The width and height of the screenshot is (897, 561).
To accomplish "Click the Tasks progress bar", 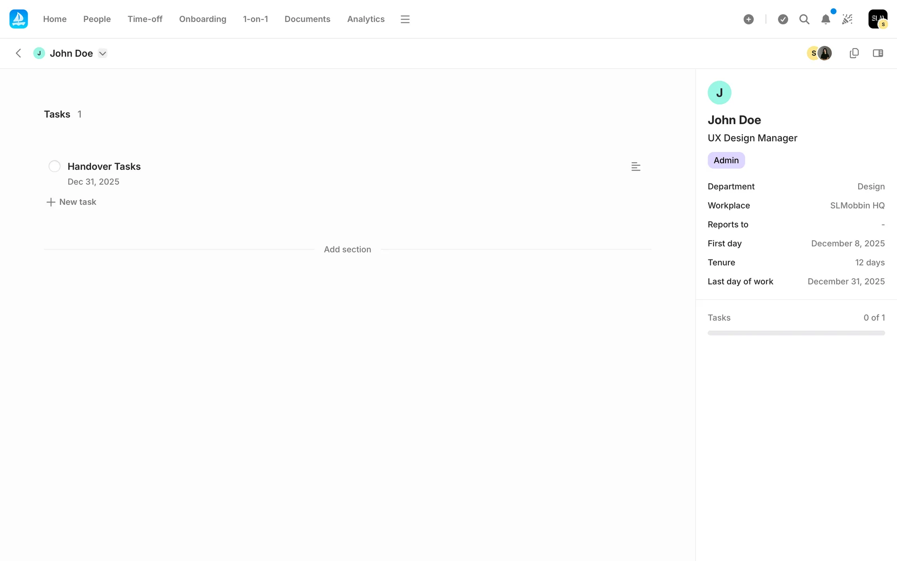I will point(796,333).
